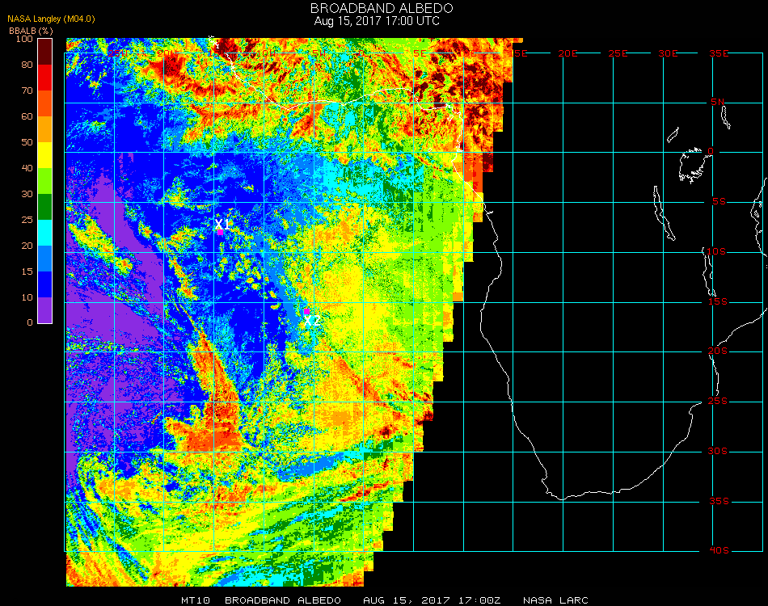Click the magenta X1 marker square
Screen dimensions: 768x606
pos(221,233)
